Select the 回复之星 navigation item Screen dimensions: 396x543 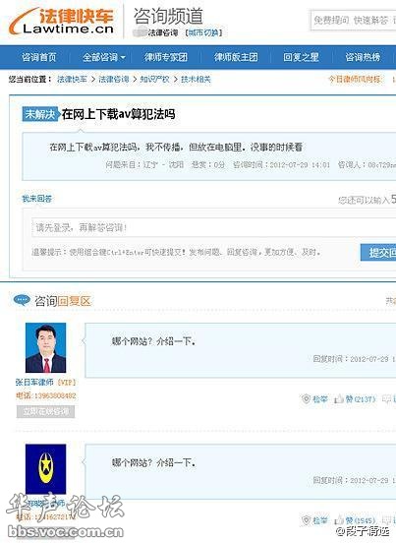pos(301,57)
